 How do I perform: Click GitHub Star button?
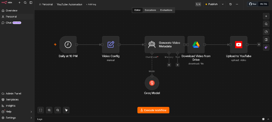(x=253, y=4)
